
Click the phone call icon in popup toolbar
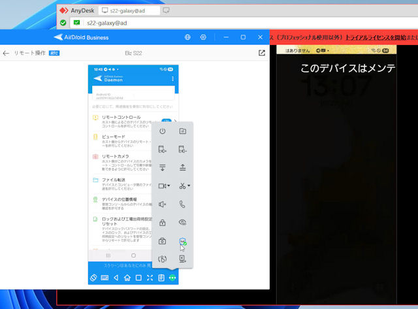coord(183,204)
